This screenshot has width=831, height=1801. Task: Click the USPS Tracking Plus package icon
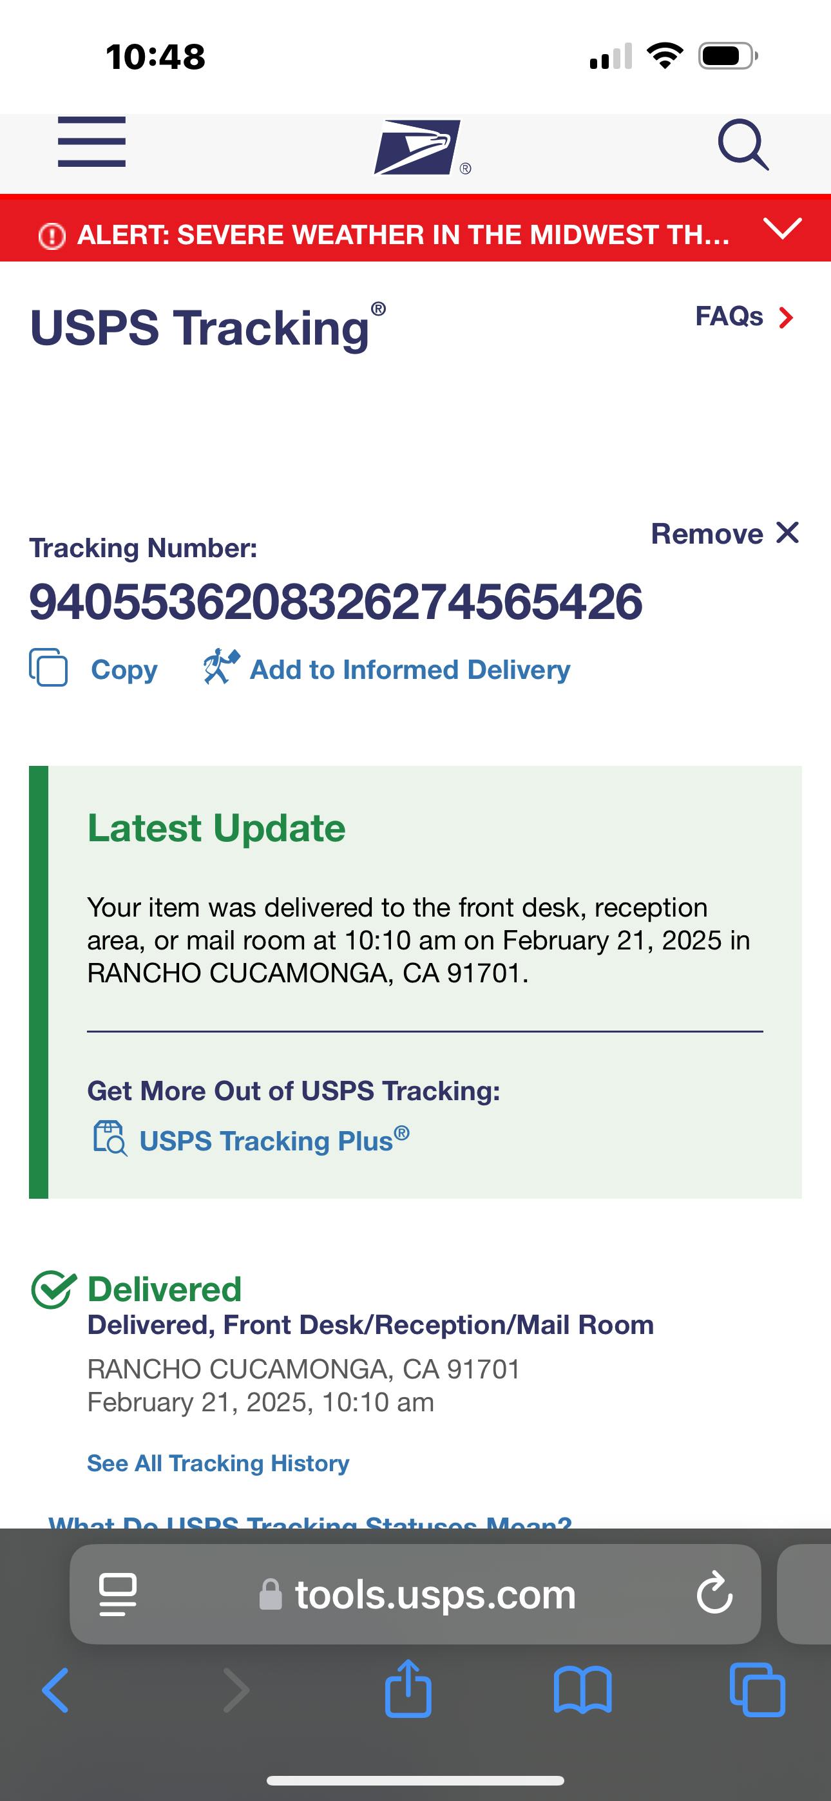coord(110,1138)
